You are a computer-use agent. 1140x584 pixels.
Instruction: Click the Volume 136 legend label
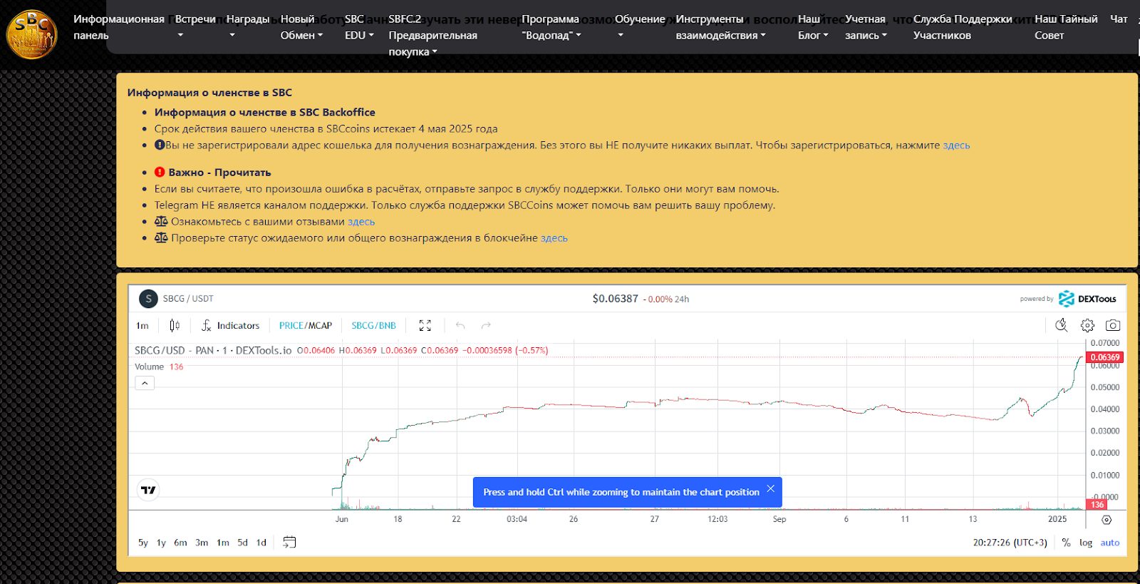(x=159, y=367)
